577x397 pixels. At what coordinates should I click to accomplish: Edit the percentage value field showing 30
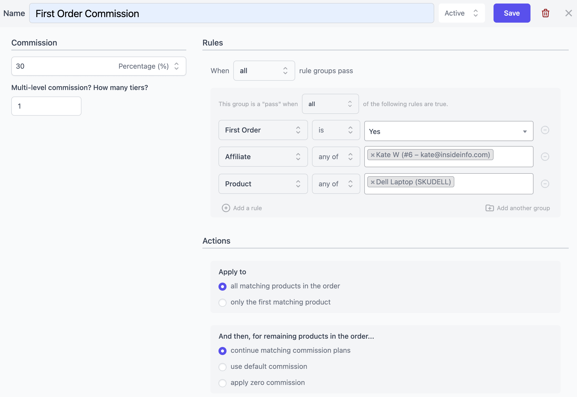click(x=63, y=66)
